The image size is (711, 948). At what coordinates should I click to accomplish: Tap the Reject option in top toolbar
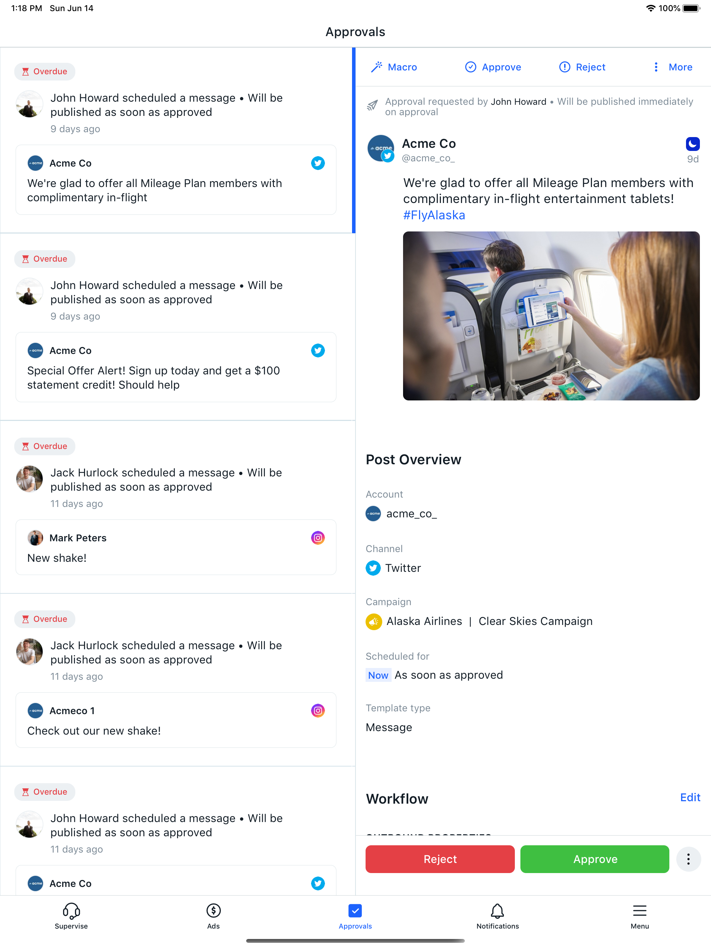pos(582,67)
